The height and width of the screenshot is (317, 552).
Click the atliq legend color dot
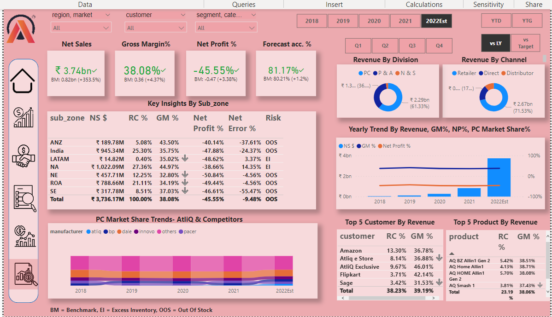click(88, 231)
